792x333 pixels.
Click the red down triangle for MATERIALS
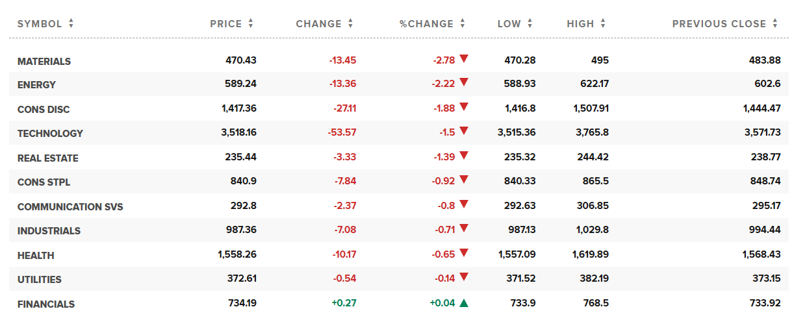pos(464,59)
